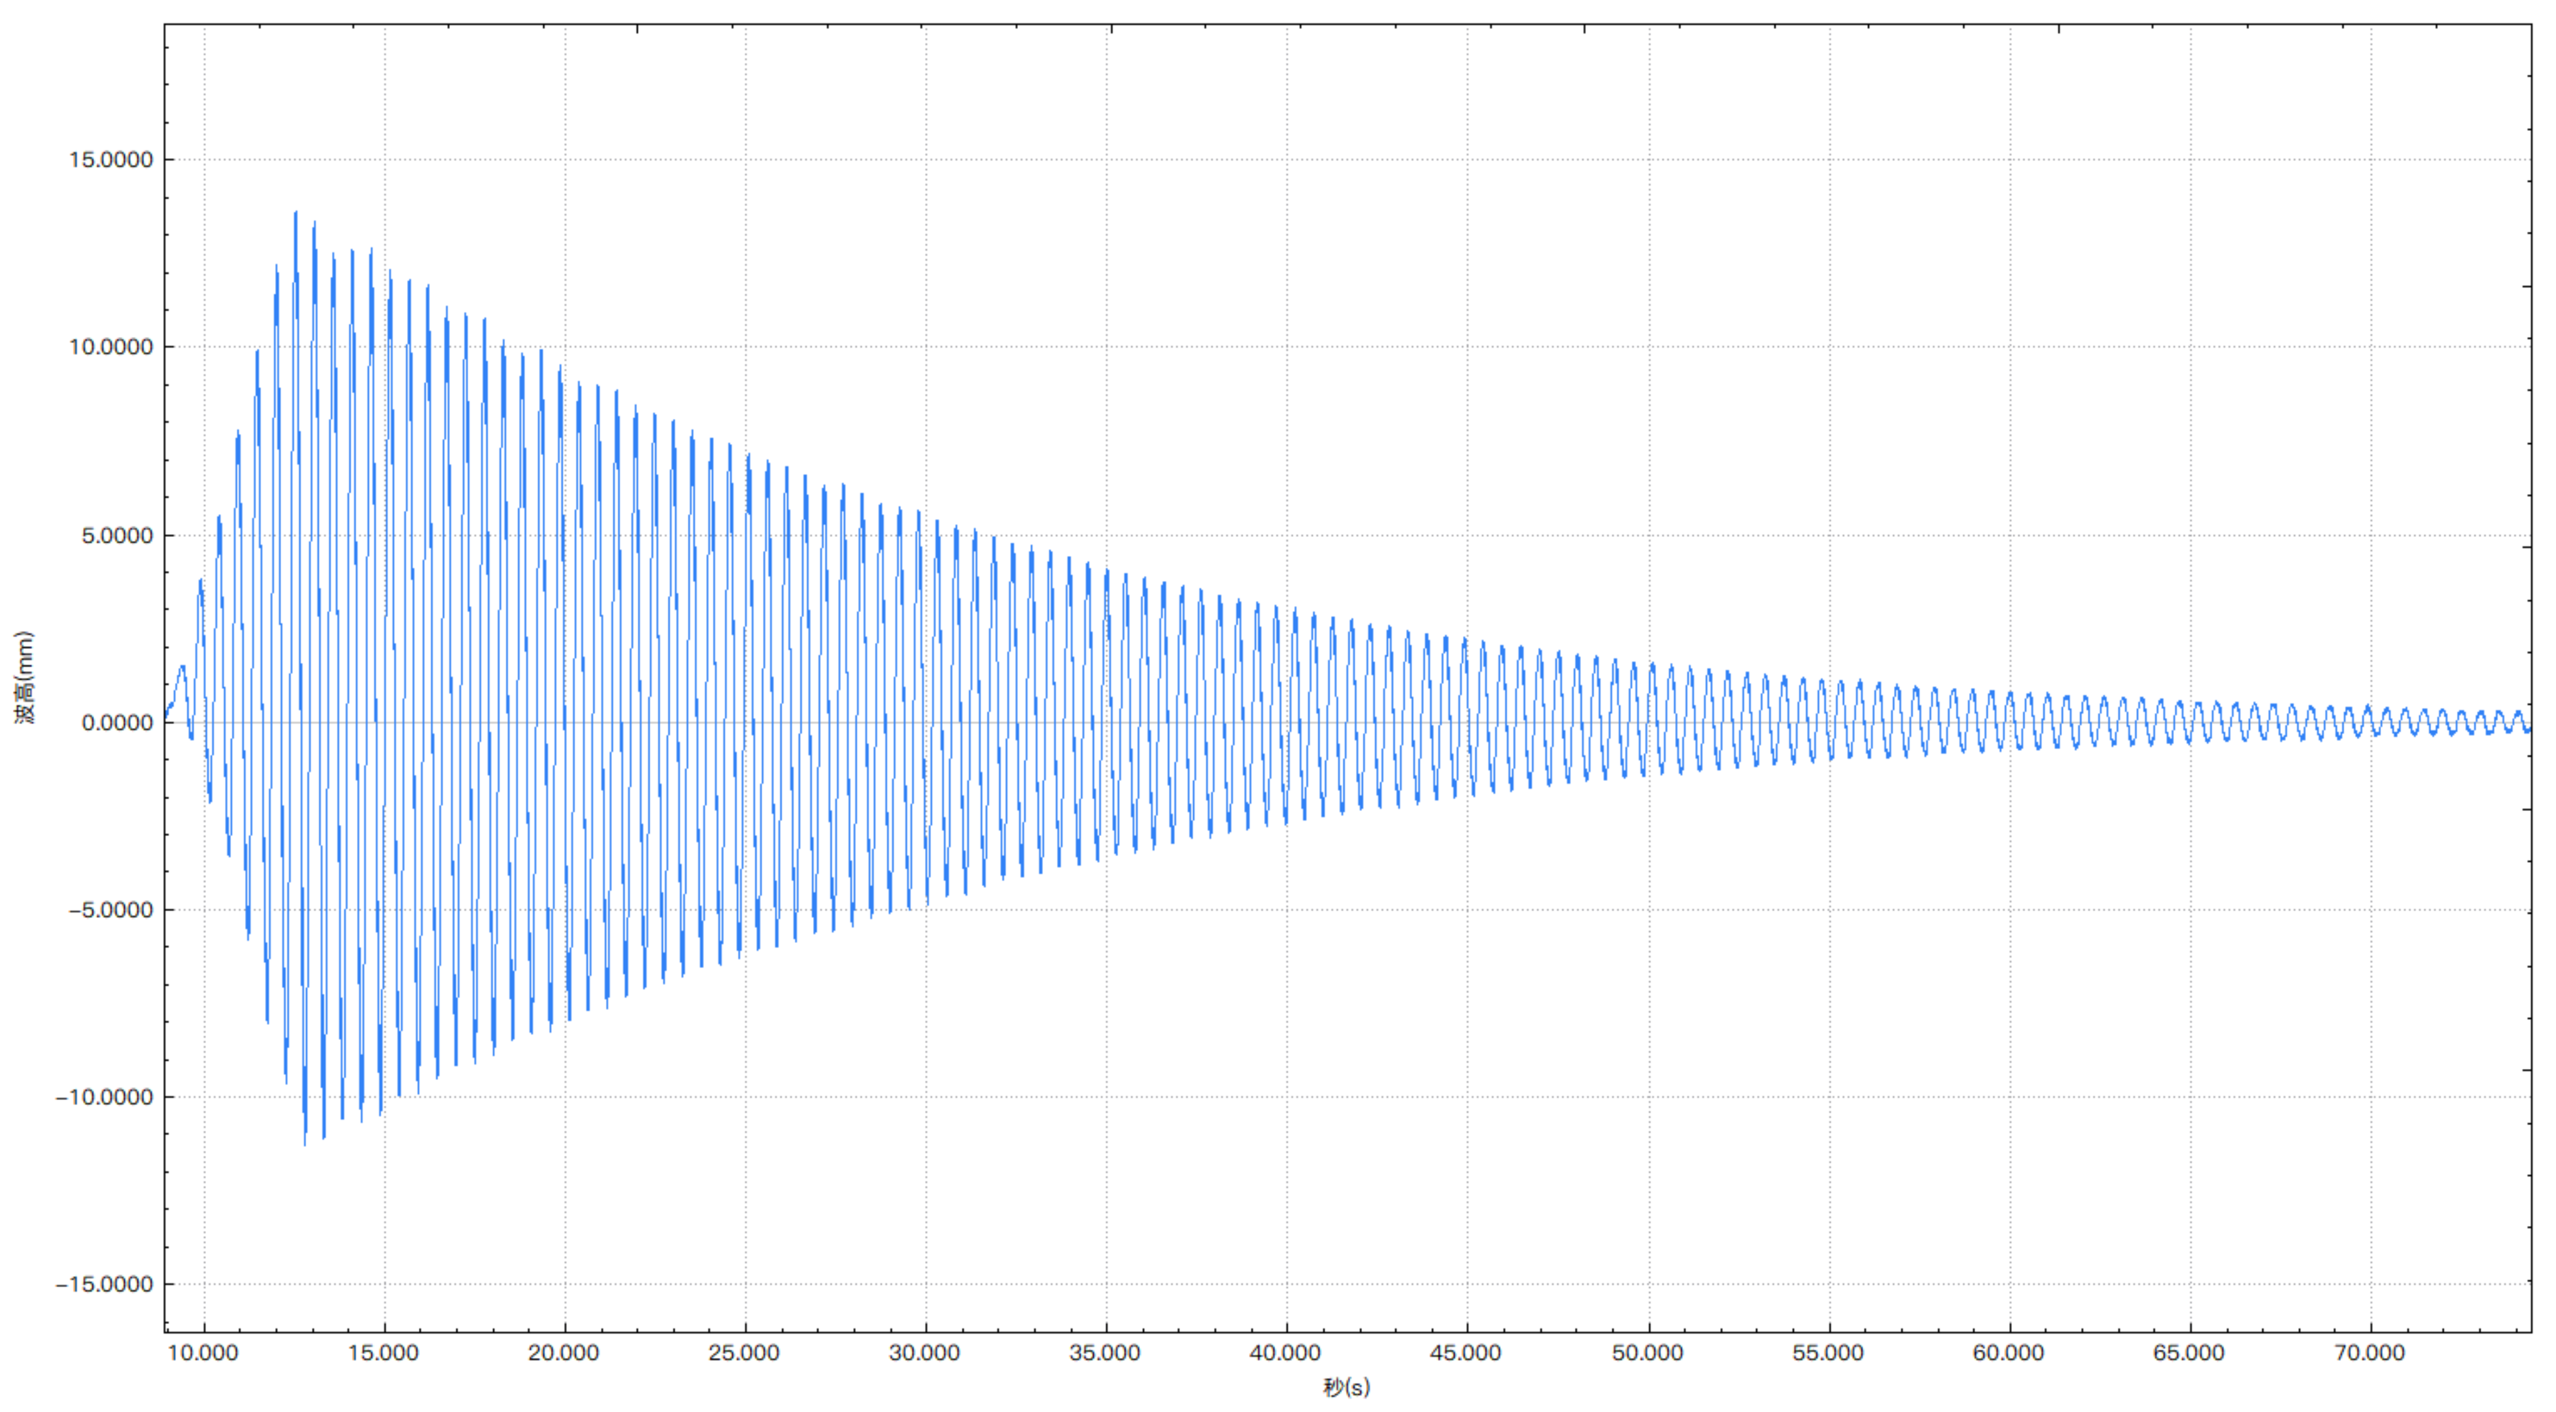This screenshot has height=1412, width=2556.
Task: Click the x-axis label 20.000
Action: coord(563,1354)
